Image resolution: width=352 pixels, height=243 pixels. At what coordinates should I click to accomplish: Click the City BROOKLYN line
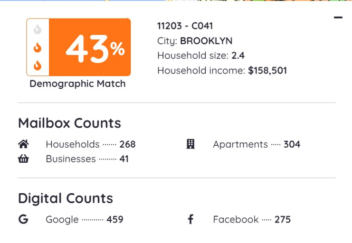click(x=195, y=41)
